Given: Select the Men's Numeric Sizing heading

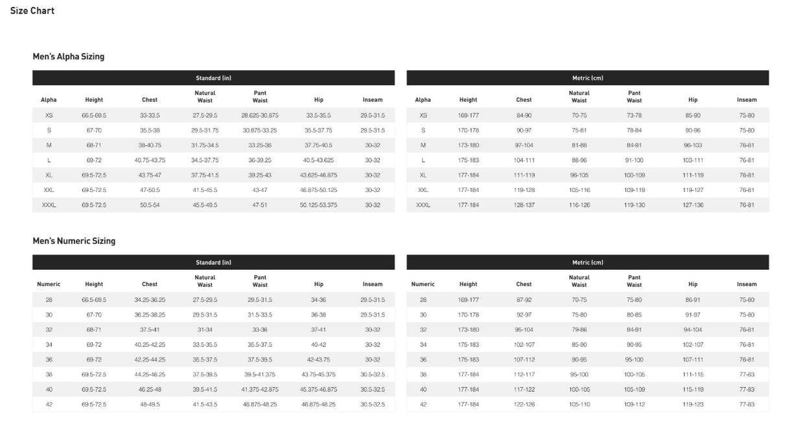Looking at the screenshot, I should pos(74,241).
